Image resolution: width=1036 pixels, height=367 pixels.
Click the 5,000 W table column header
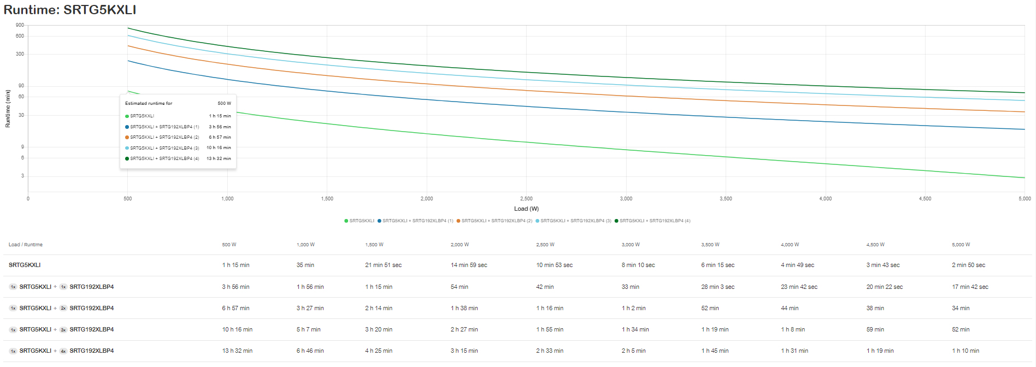tap(961, 245)
